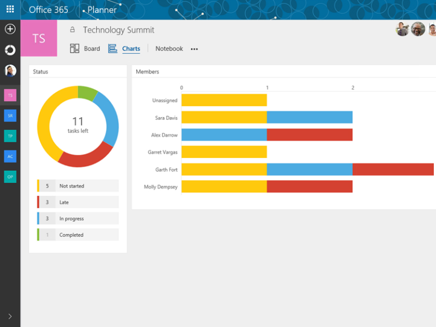Open the group members avatar list
The image size is (436, 327).
click(x=417, y=29)
